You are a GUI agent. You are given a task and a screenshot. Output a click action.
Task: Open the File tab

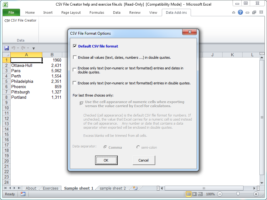click(x=11, y=12)
